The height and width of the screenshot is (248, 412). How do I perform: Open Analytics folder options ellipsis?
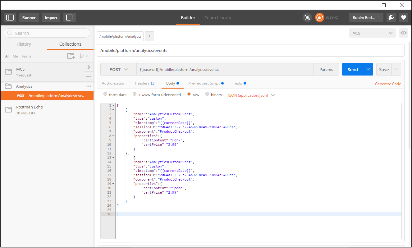tap(89, 86)
